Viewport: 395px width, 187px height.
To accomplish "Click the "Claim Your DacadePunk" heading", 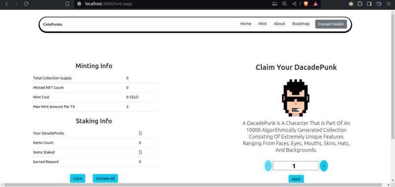I will (x=296, y=68).
